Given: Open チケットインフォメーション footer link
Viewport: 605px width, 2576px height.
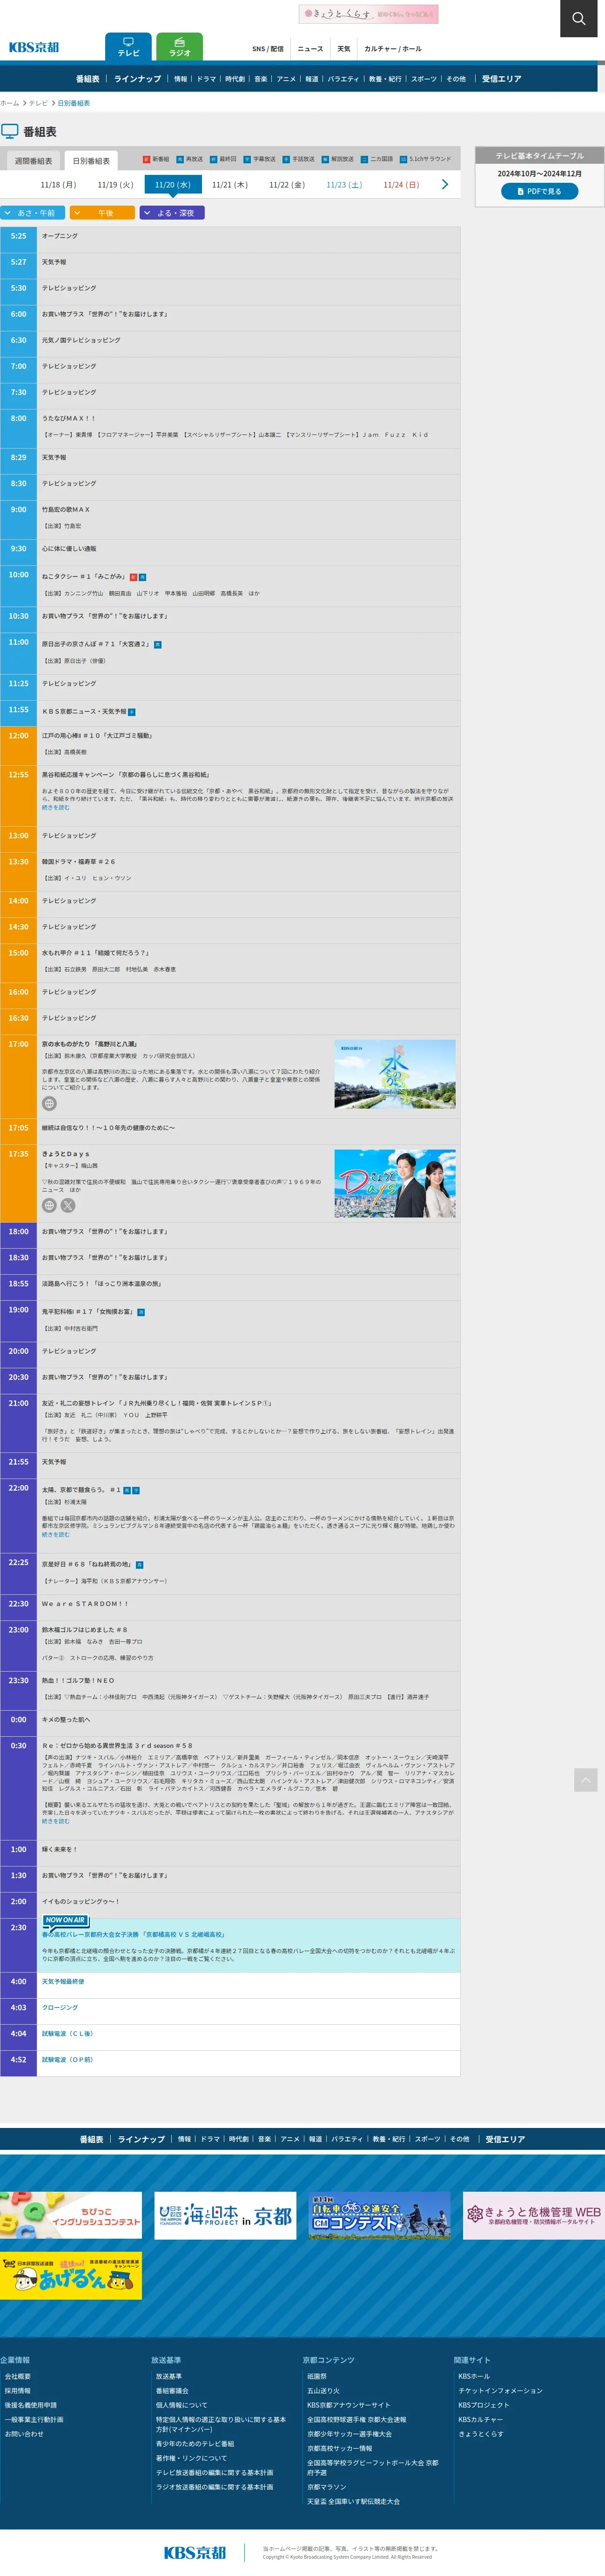Looking at the screenshot, I should (500, 2391).
